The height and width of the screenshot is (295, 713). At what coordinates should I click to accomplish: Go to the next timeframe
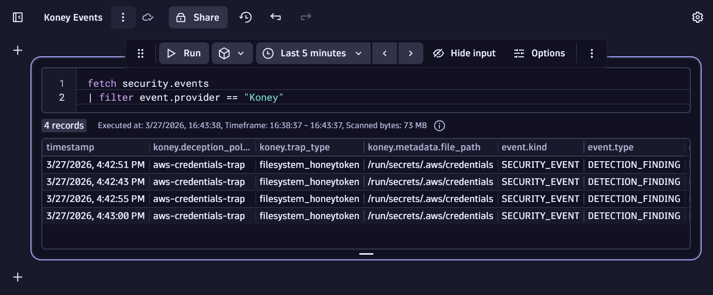(x=410, y=53)
